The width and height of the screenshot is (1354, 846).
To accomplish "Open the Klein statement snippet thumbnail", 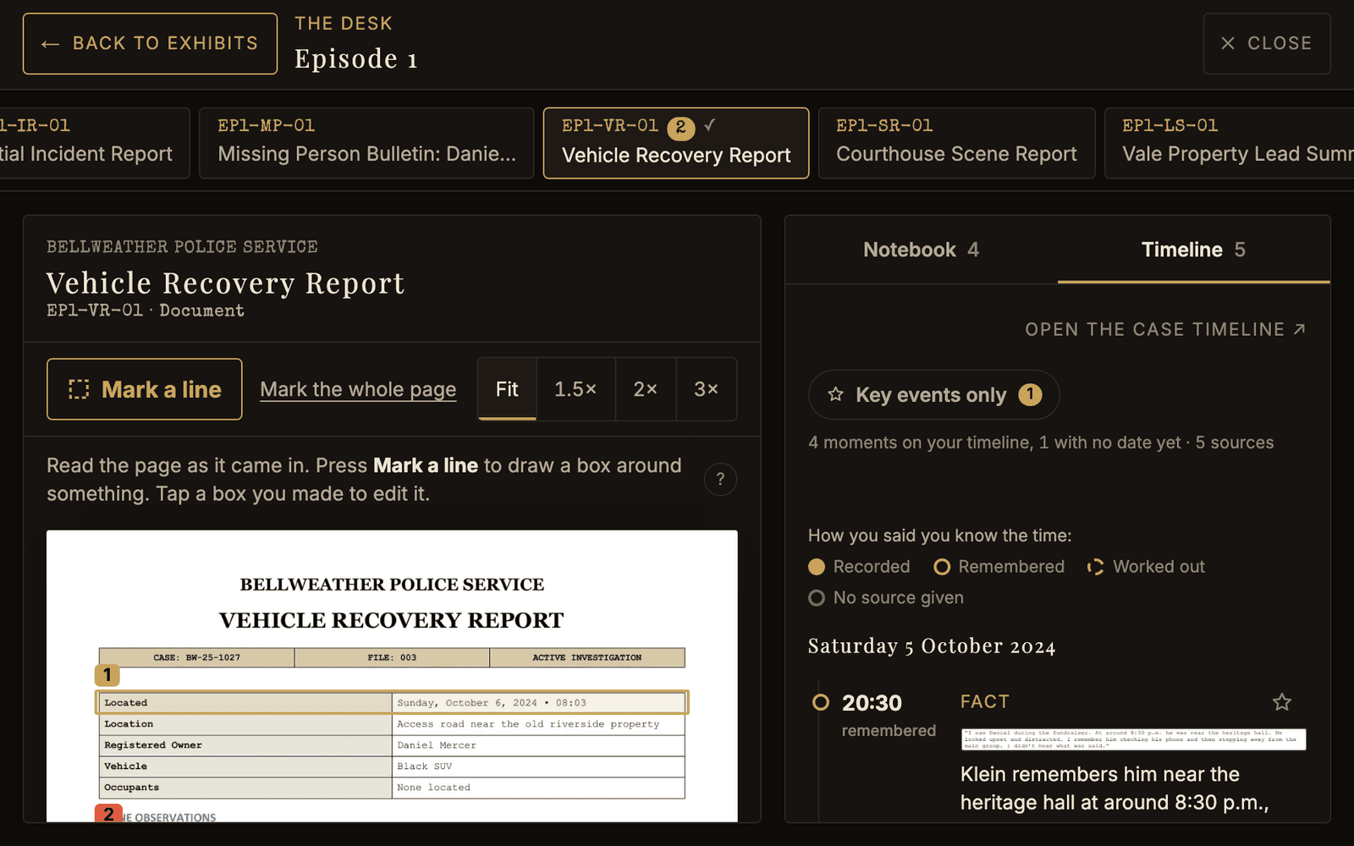I will [x=1133, y=739].
